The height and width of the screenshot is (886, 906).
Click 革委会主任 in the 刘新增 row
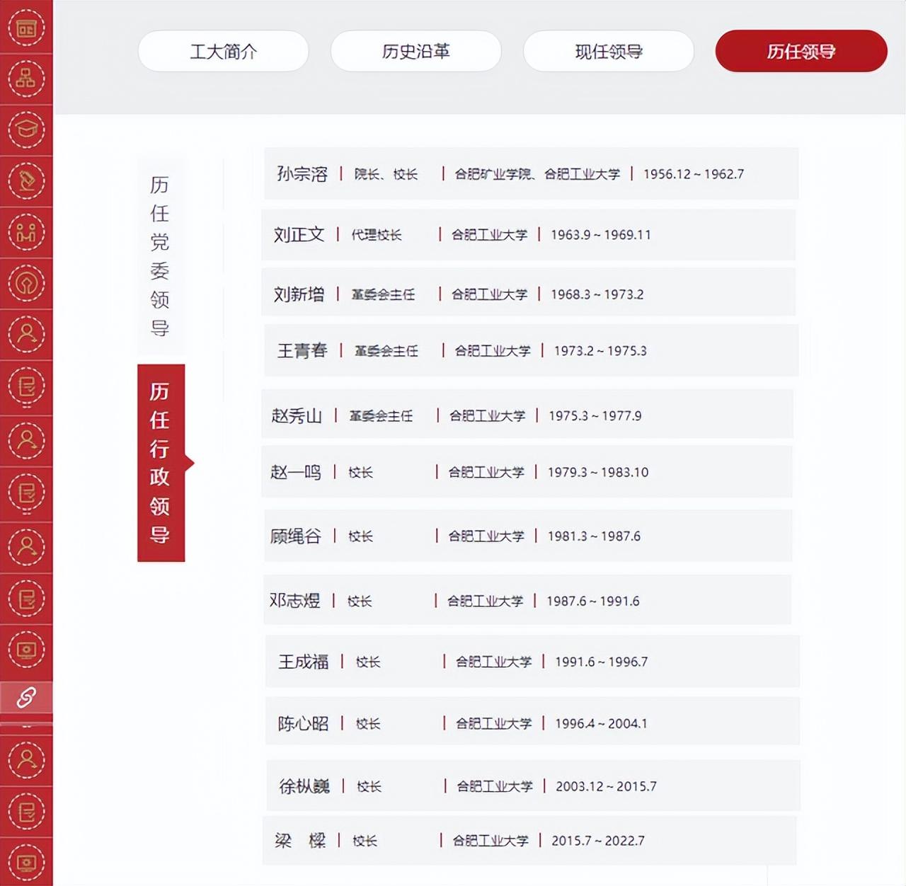(384, 294)
